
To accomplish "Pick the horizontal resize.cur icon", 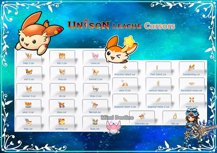I will pyautogui.click(x=192, y=84).
